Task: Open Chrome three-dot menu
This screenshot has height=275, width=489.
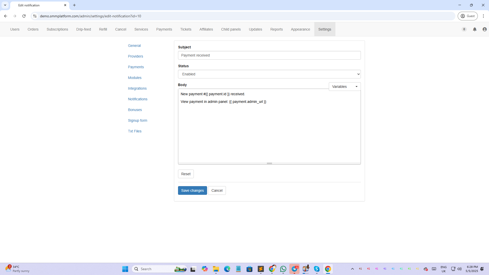Action: click(x=483, y=16)
